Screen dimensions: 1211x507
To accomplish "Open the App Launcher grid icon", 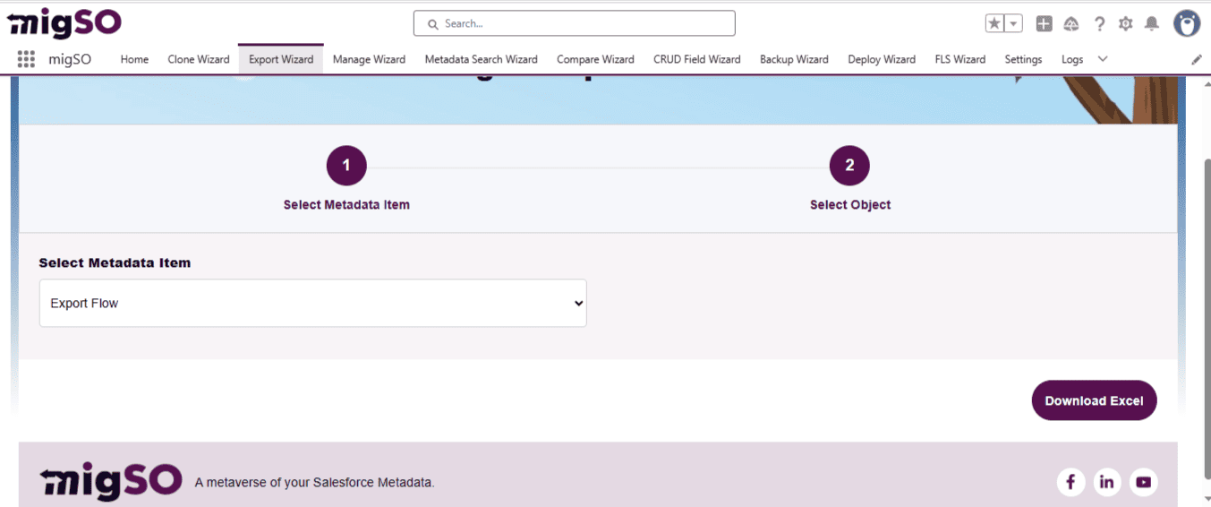I will click(x=26, y=59).
